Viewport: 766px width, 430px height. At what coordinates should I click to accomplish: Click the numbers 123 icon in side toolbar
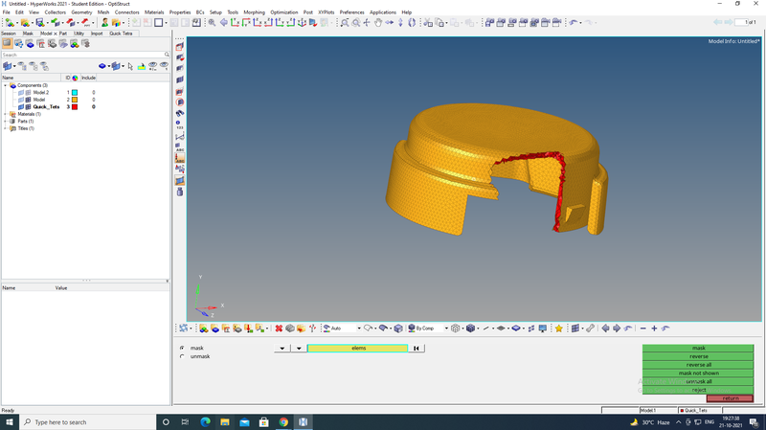tap(180, 124)
